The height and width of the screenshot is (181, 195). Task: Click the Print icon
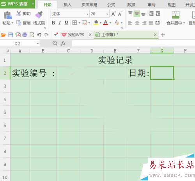[x=25, y=35]
